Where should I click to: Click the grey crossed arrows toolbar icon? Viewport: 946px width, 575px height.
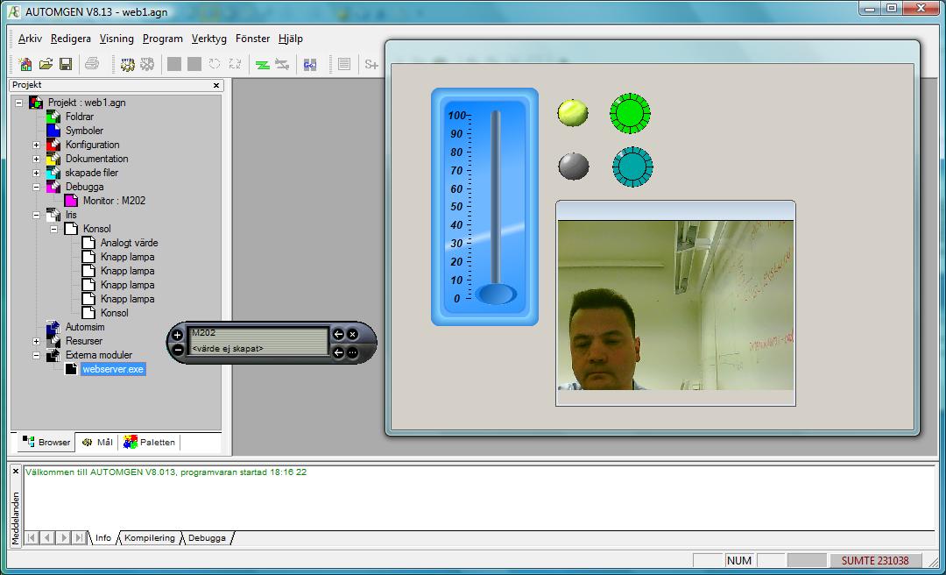[282, 64]
